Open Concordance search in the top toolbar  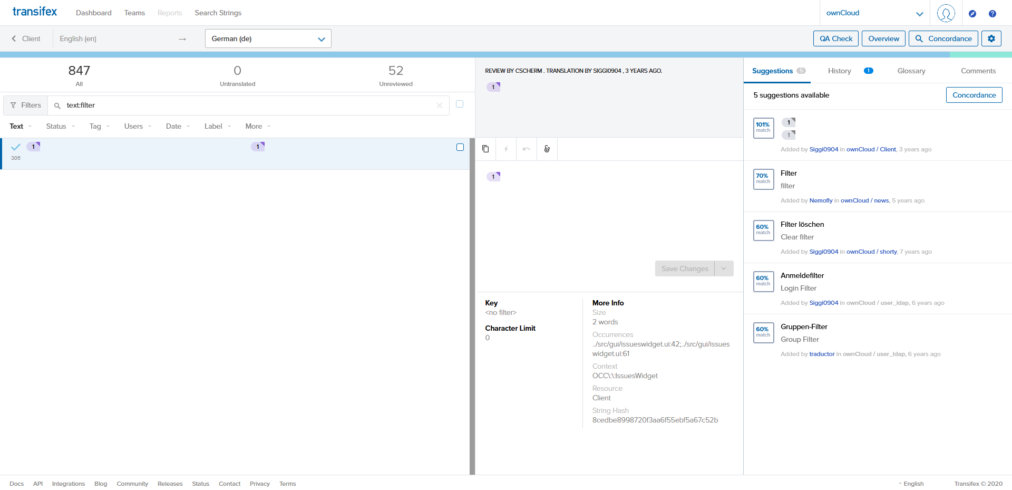(943, 39)
